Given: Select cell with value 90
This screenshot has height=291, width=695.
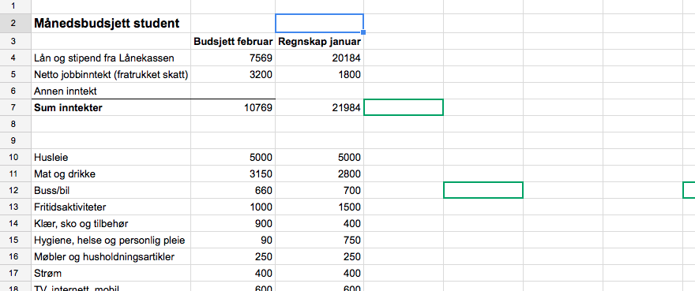Looking at the screenshot, I should point(233,240).
